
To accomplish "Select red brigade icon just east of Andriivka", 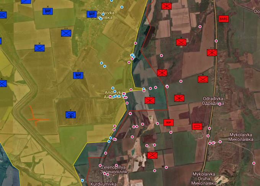I will tap(150, 100).
